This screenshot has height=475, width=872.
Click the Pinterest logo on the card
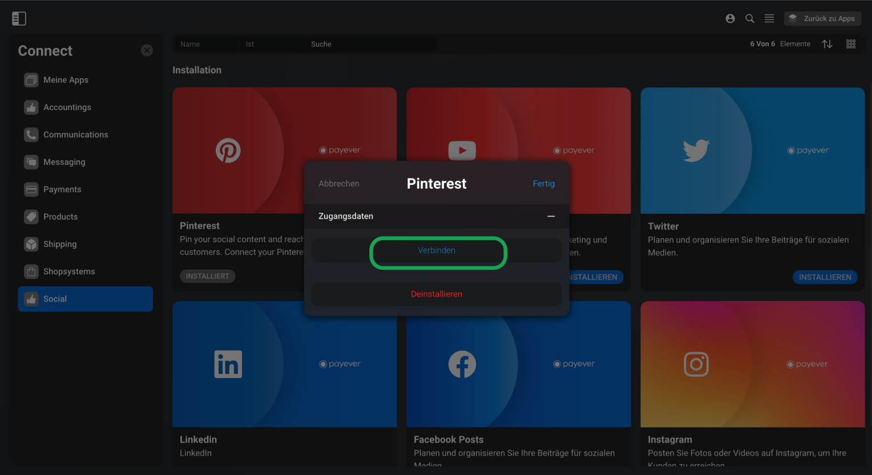coord(228,151)
